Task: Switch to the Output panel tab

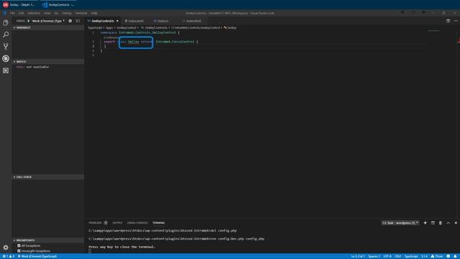Action: coord(117,223)
